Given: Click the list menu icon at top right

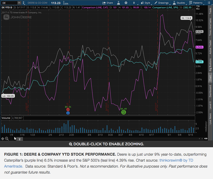Looking at the screenshot, I should (209, 3).
